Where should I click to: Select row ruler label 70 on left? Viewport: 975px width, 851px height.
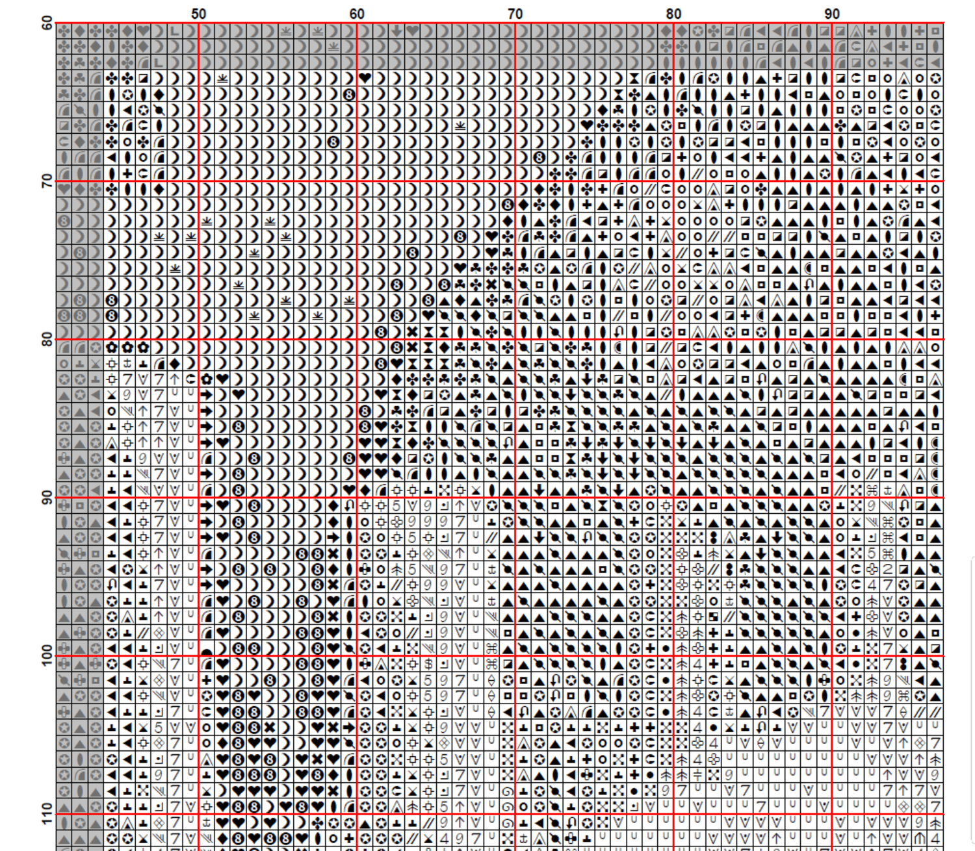(x=47, y=181)
